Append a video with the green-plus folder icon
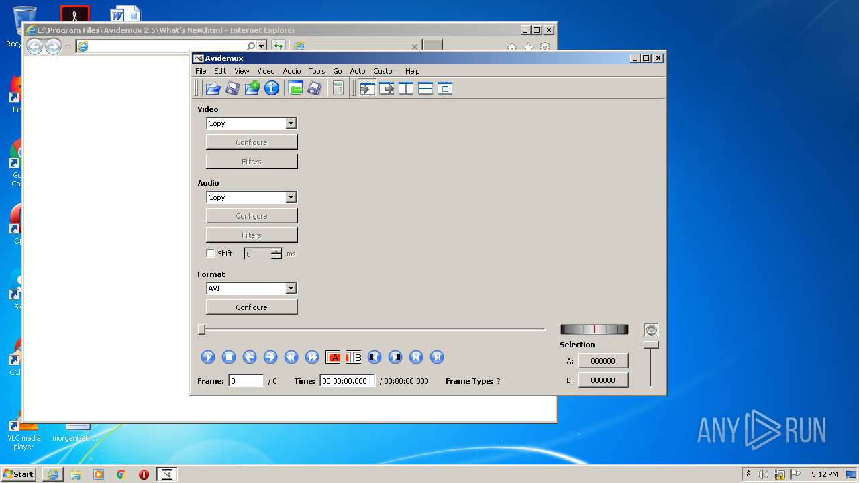The height and width of the screenshot is (483, 859). (x=252, y=88)
